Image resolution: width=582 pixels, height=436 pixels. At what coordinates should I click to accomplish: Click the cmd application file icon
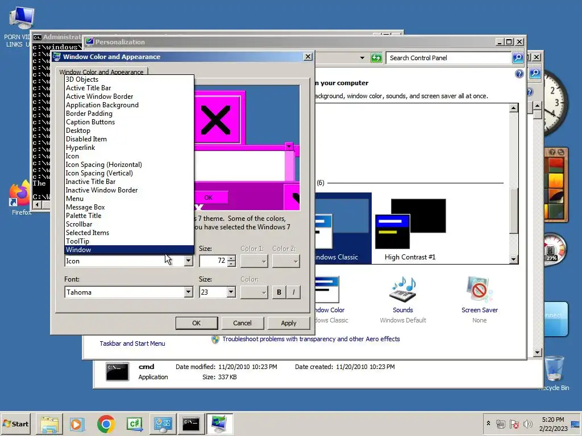click(x=117, y=371)
